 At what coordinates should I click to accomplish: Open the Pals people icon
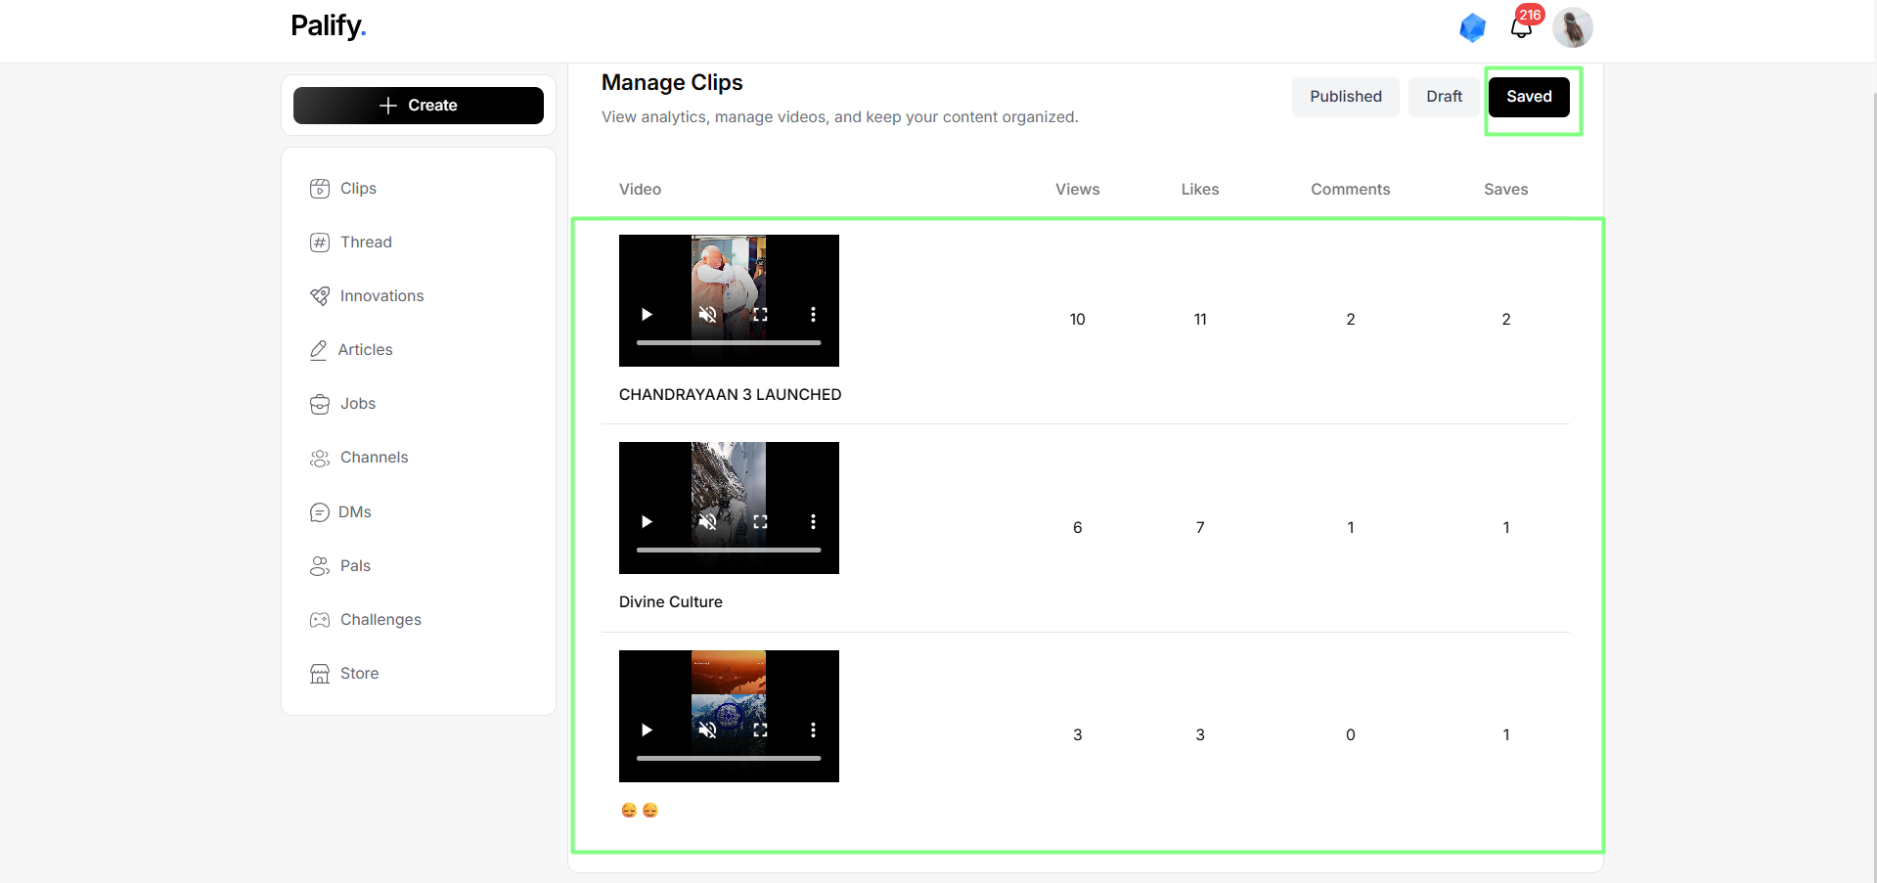click(320, 566)
